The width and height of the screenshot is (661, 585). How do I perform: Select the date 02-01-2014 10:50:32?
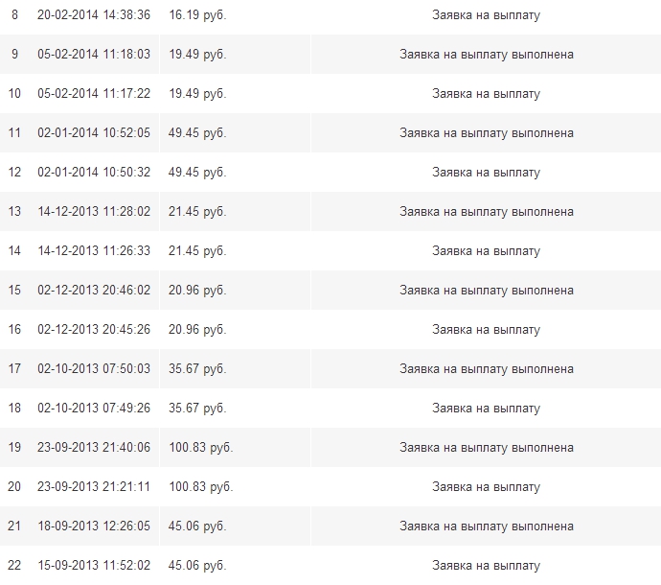pyautogui.click(x=93, y=173)
